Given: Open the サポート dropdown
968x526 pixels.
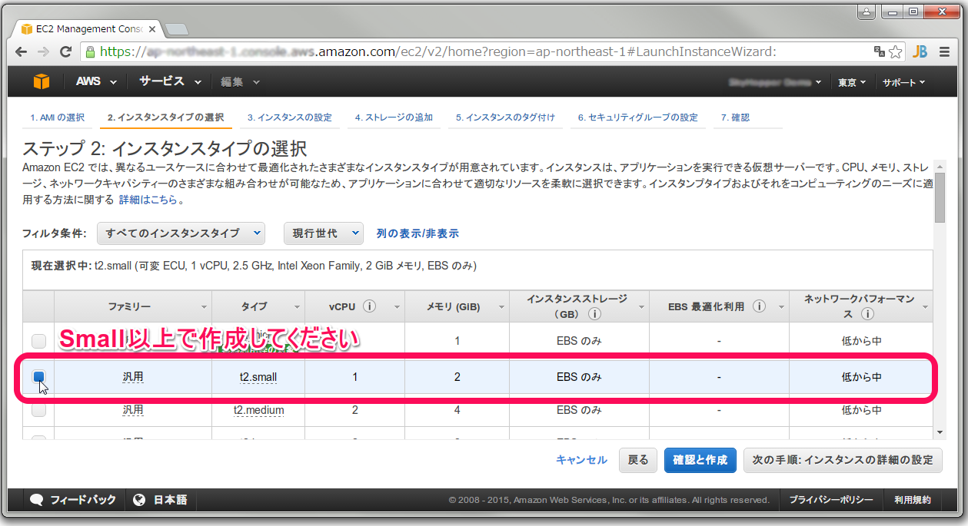Looking at the screenshot, I should coord(903,82).
